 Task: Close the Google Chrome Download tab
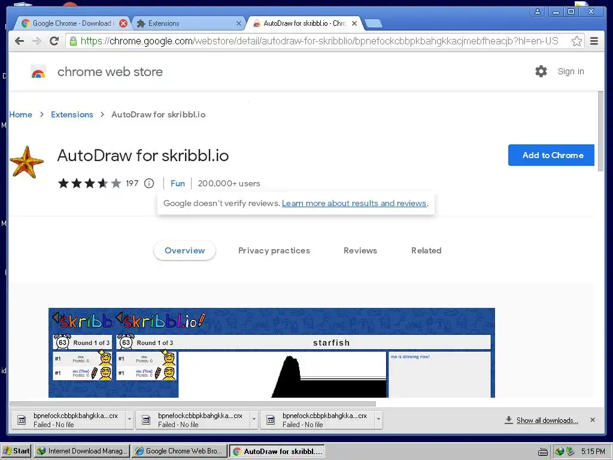[x=123, y=23]
